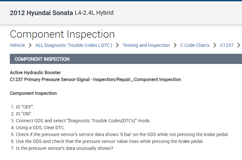
Task: Click the Active Hydraulic Booster text
Action: [35, 72]
